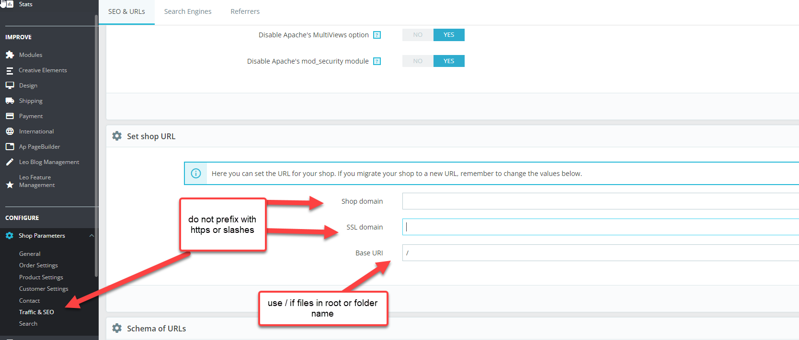
Task: Click the Shop domain input field
Action: coord(600,201)
